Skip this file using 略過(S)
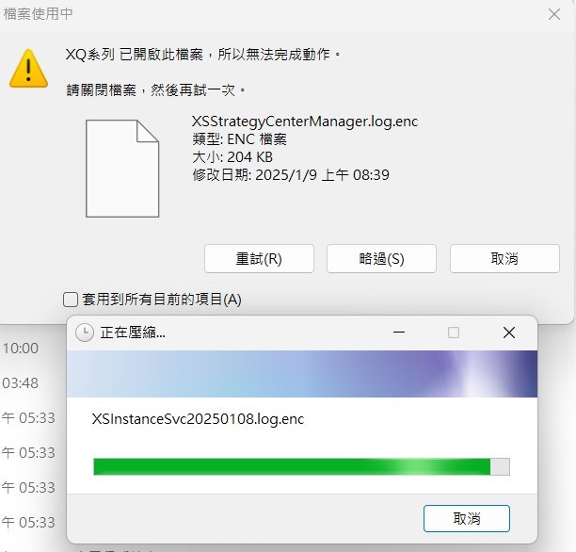Image resolution: width=576 pixels, height=552 pixels. (381, 258)
